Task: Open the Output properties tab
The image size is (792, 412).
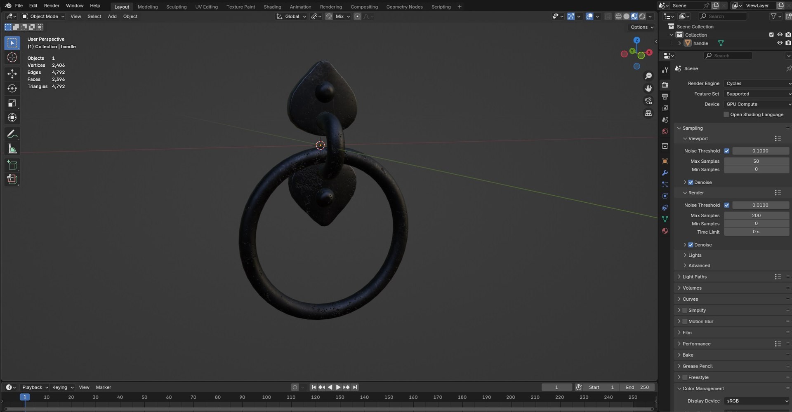Action: pyautogui.click(x=665, y=96)
